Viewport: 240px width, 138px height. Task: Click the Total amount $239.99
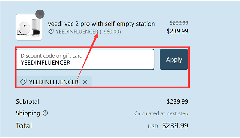[x=175, y=125]
